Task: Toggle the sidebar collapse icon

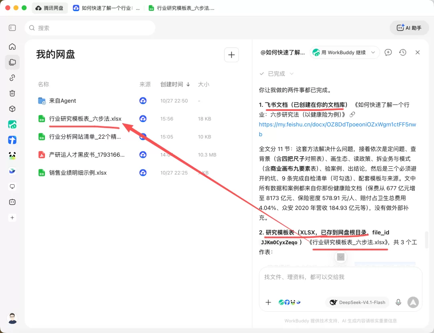Action: click(x=12, y=28)
